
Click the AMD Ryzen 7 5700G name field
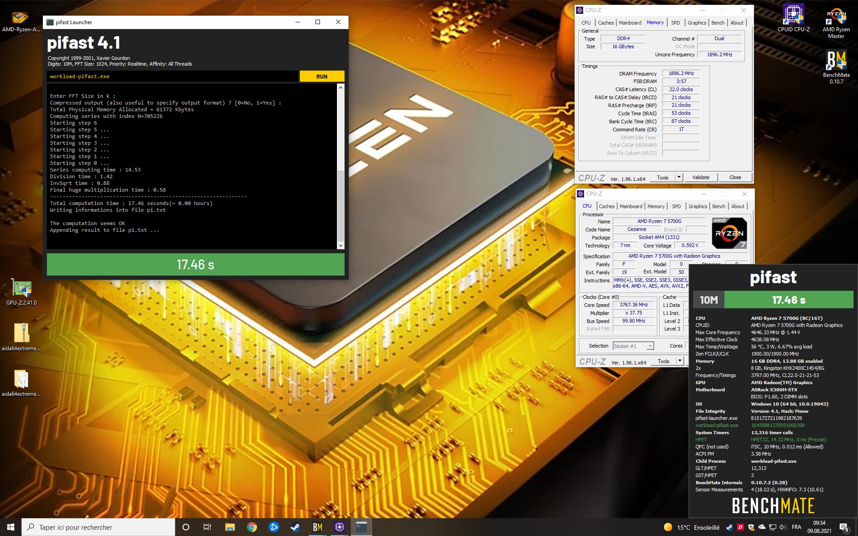(659, 221)
